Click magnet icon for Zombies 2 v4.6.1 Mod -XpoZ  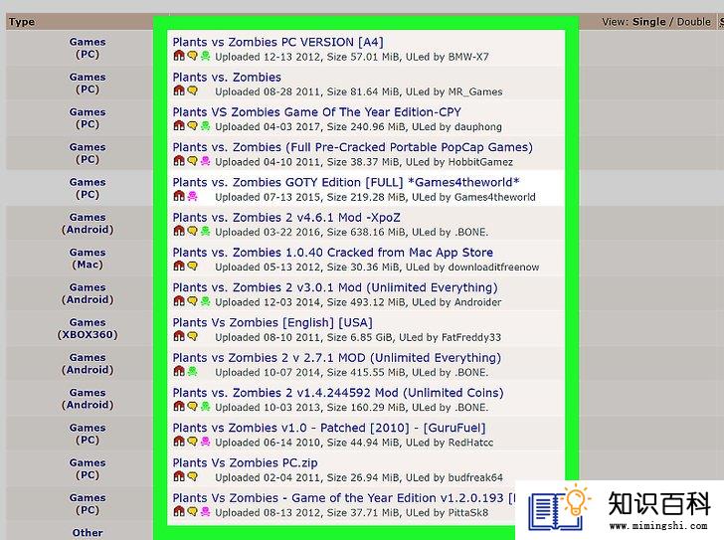coord(179,232)
